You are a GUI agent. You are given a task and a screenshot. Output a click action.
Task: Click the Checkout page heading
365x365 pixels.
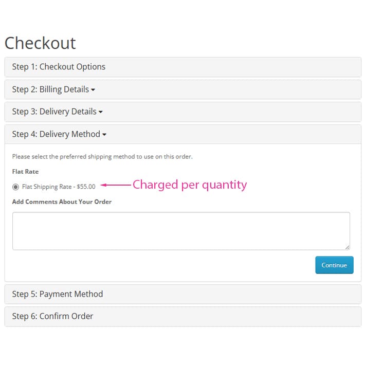pyautogui.click(x=40, y=43)
